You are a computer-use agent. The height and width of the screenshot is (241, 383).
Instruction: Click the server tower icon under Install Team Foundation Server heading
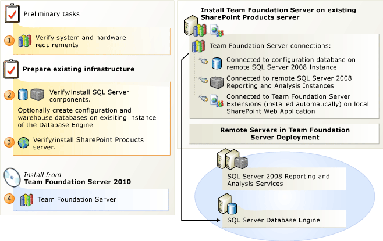coord(191,26)
